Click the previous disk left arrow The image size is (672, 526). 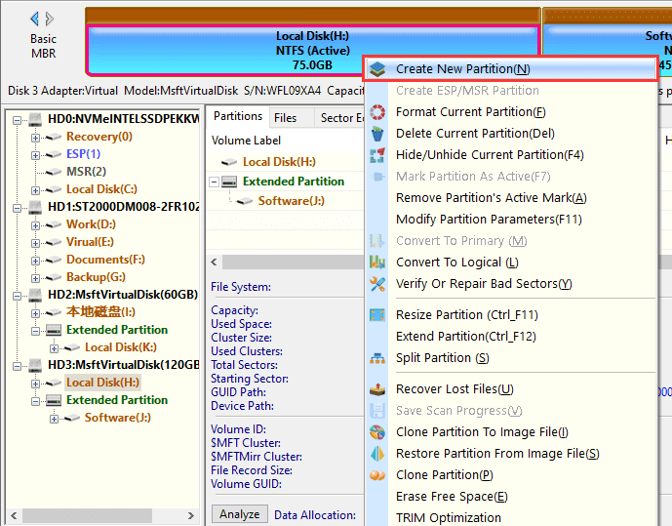[x=35, y=19]
